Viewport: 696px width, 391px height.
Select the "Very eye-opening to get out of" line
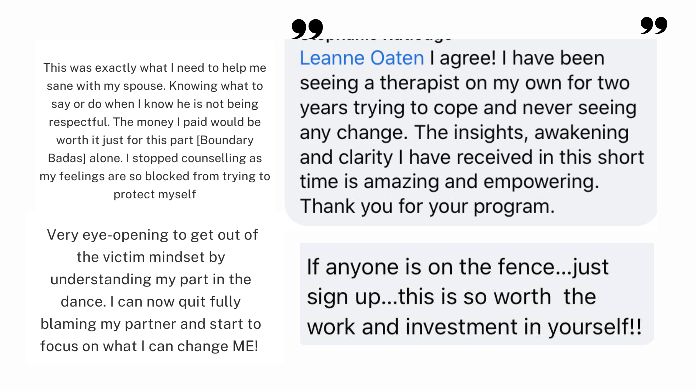[x=152, y=235]
